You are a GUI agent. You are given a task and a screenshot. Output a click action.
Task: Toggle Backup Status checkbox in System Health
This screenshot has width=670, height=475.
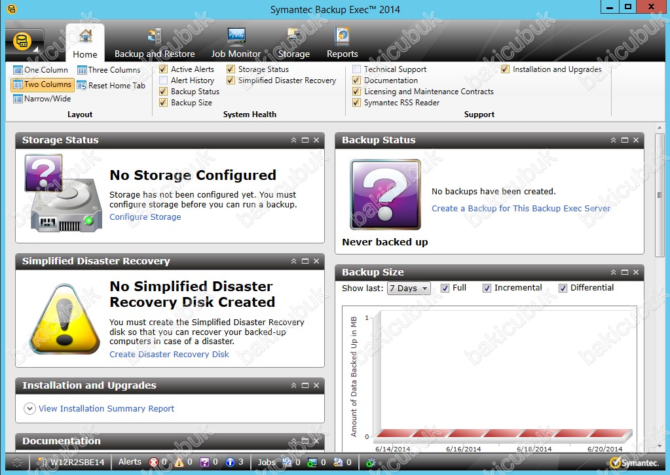(163, 92)
